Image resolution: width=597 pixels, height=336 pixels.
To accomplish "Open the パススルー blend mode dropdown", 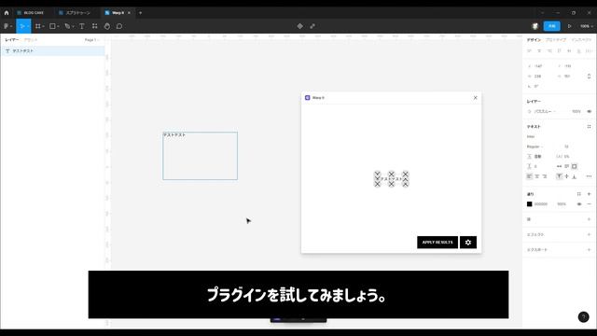I will tap(545, 112).
